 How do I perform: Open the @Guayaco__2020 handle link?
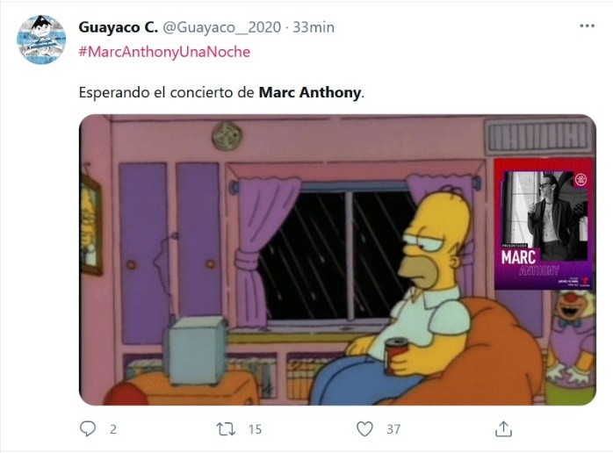click(x=221, y=27)
